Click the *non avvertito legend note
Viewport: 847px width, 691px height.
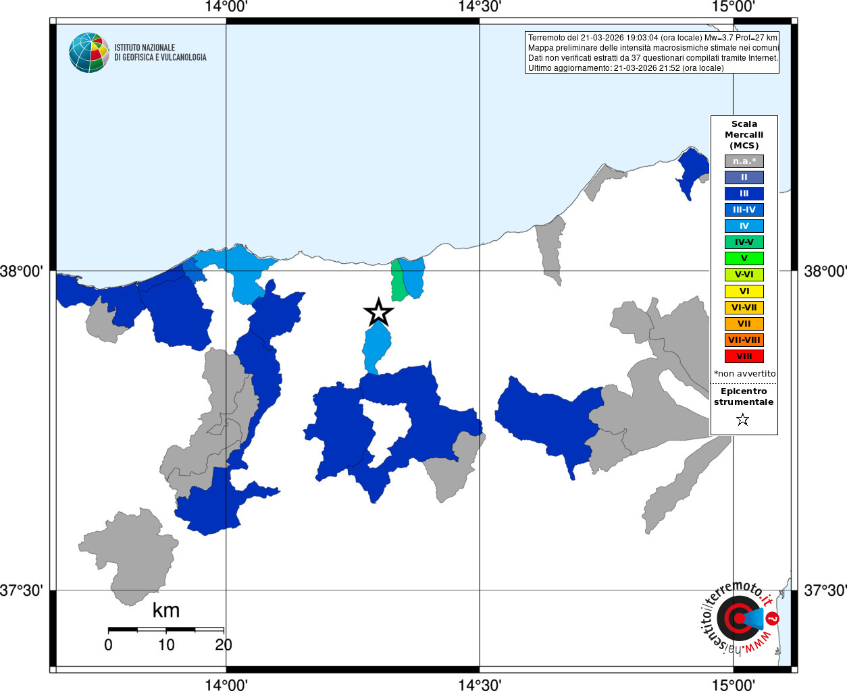[744, 373]
